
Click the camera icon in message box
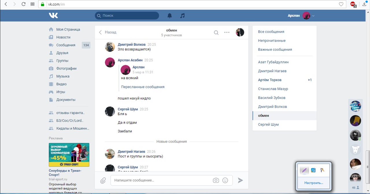pos(216,180)
